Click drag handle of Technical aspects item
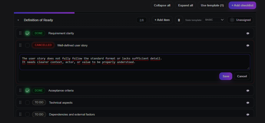This screenshot has height=123, width=265. [20, 102]
